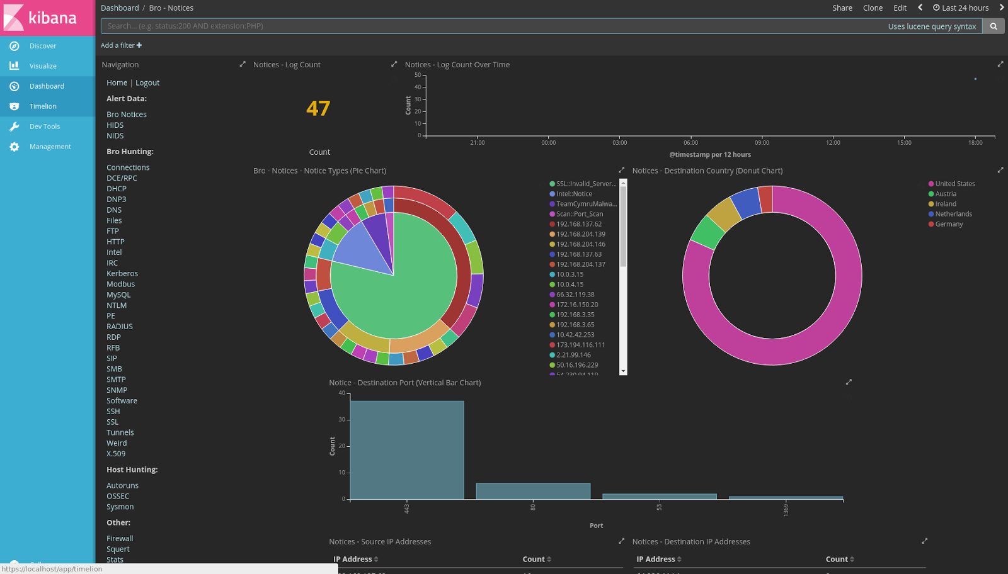Expand the Destination Country donut chart fullscreen
1008x574 pixels.
[1000, 169]
